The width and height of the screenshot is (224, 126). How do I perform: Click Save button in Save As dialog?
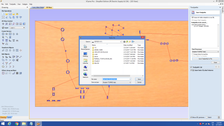(139, 79)
